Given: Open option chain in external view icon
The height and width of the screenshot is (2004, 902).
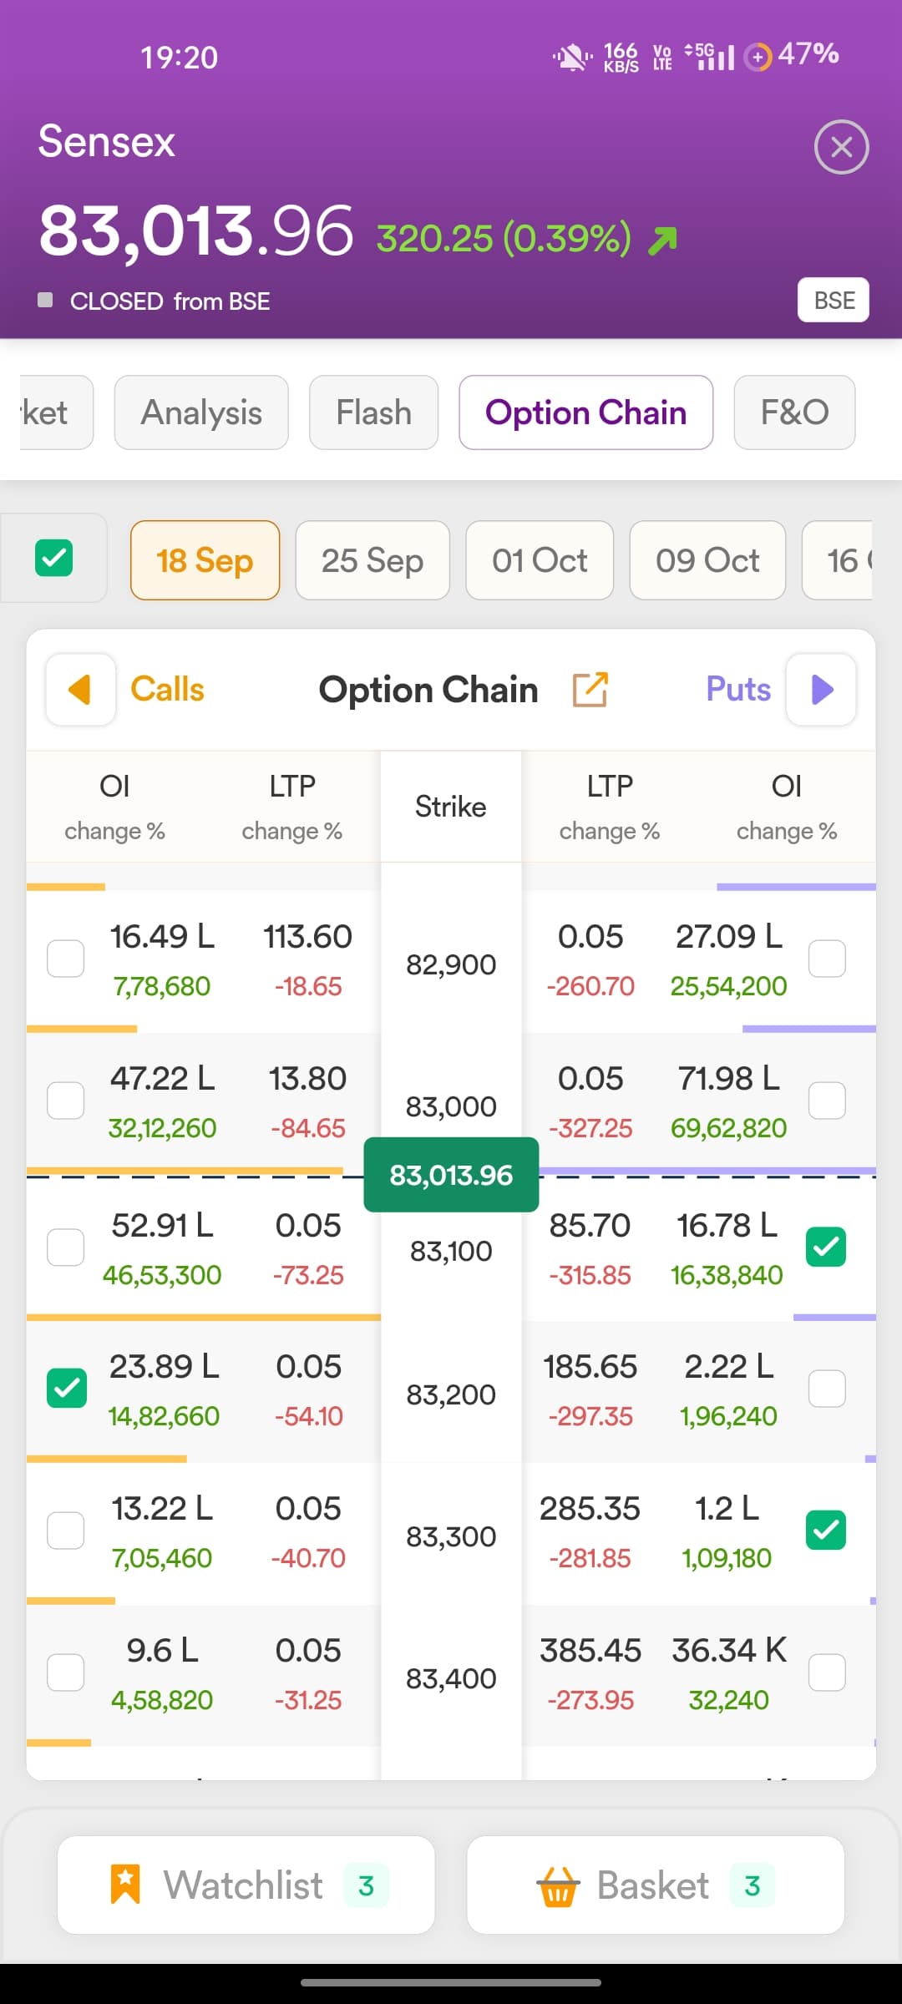Looking at the screenshot, I should click(x=590, y=690).
